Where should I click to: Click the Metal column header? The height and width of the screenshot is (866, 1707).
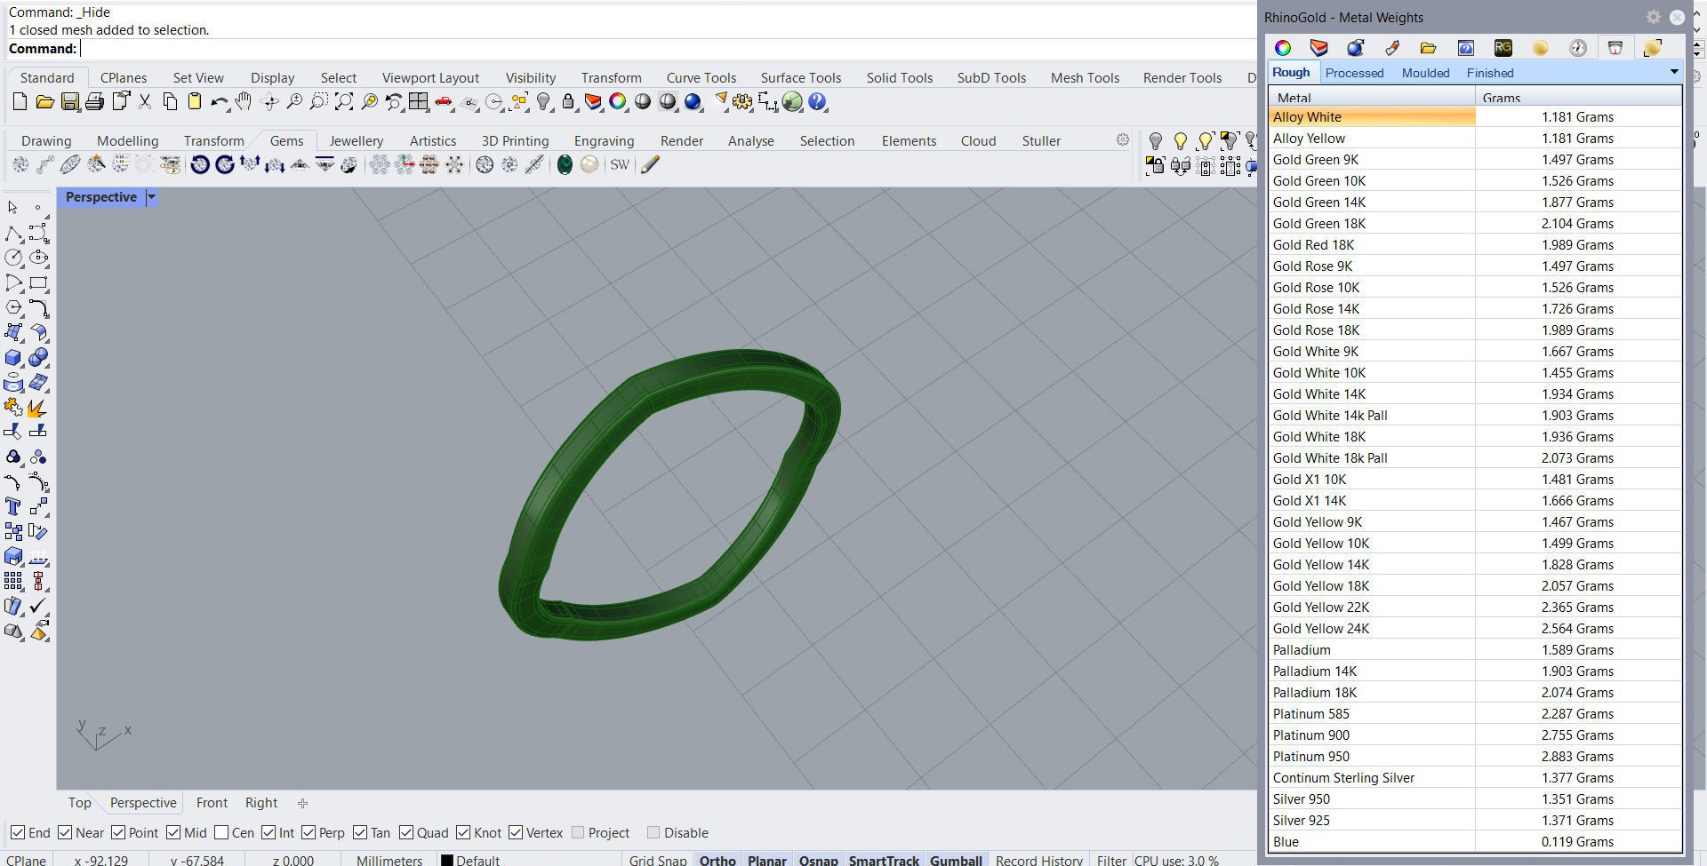(x=1372, y=97)
